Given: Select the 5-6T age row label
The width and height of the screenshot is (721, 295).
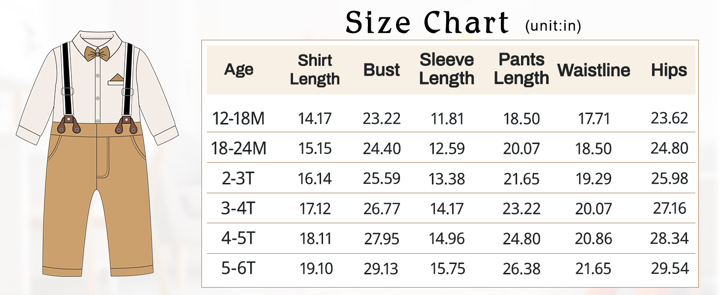Looking at the screenshot, I should [x=238, y=268].
